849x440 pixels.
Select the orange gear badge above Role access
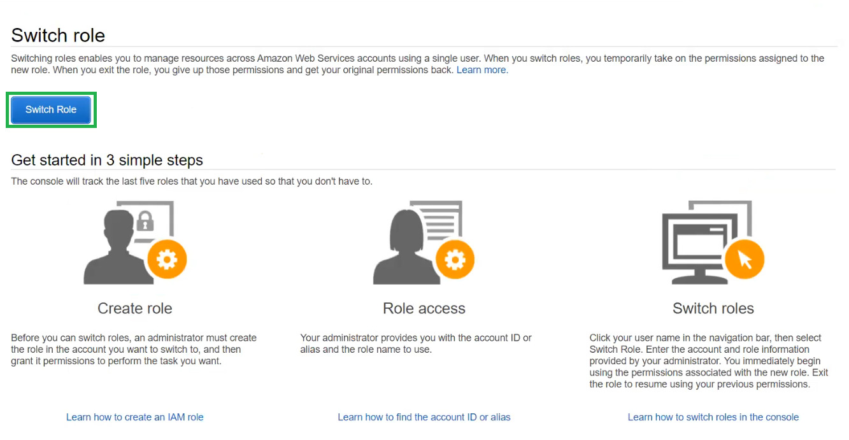pos(455,259)
